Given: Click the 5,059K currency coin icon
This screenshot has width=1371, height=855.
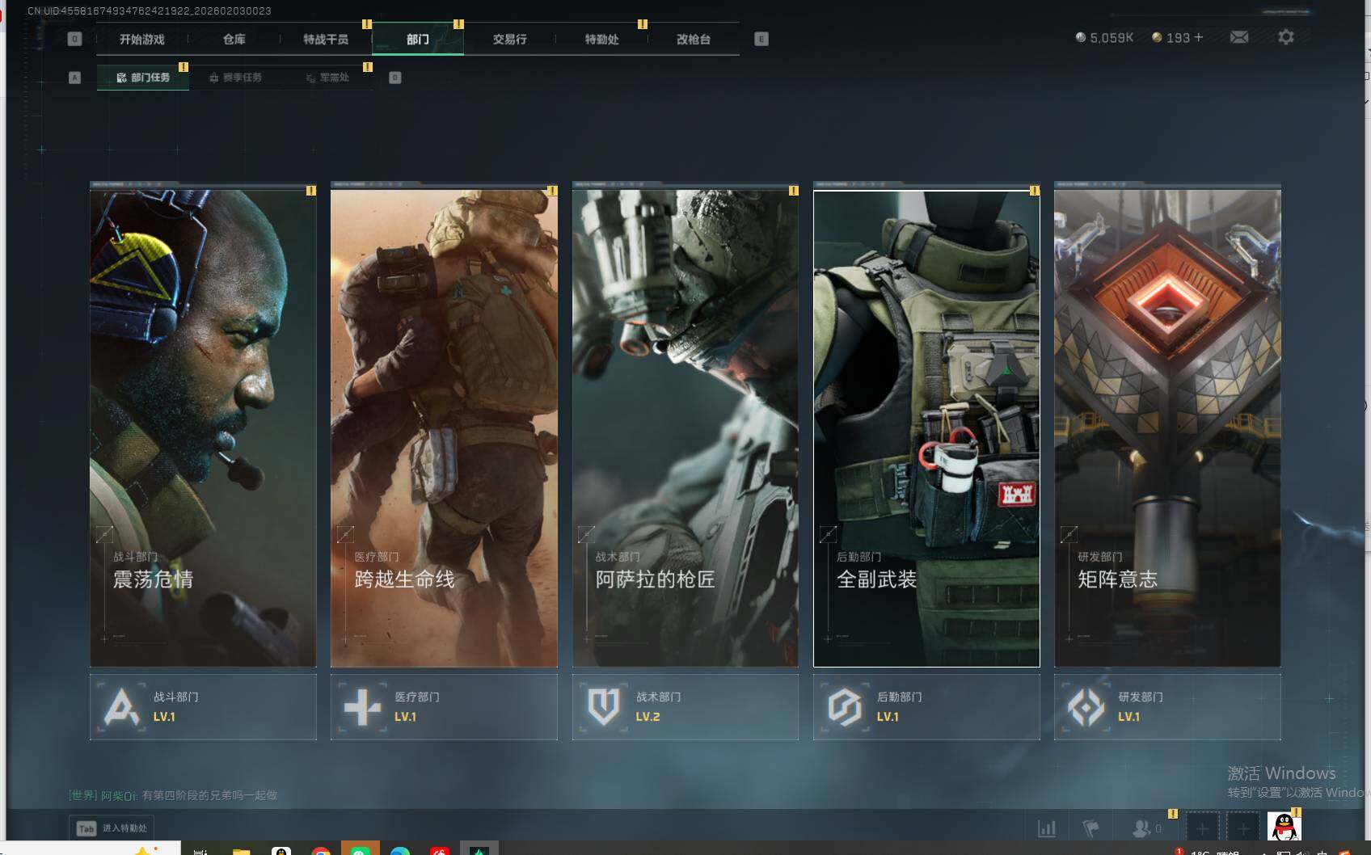Looking at the screenshot, I should tap(1081, 37).
